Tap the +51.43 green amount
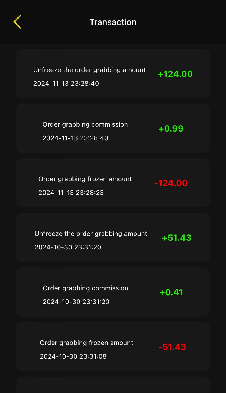This screenshot has width=226, height=393. tap(177, 238)
